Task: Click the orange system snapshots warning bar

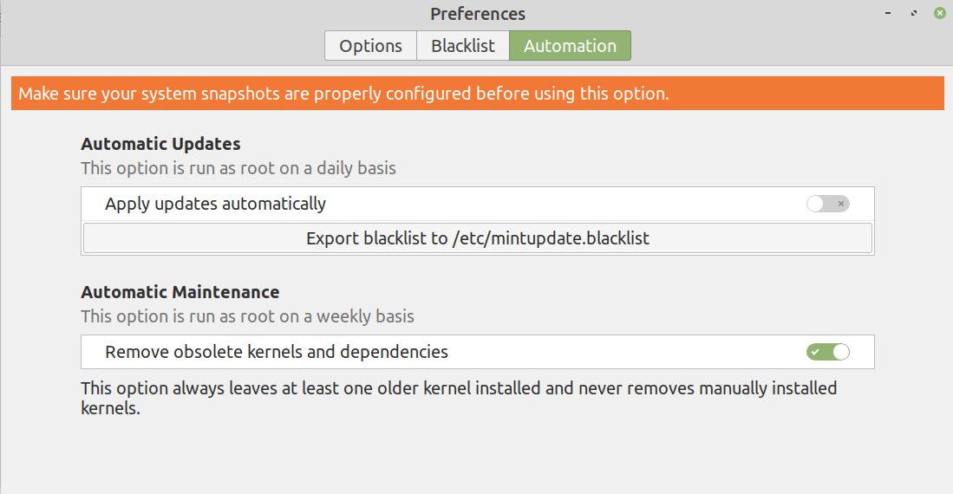Action: [477, 94]
